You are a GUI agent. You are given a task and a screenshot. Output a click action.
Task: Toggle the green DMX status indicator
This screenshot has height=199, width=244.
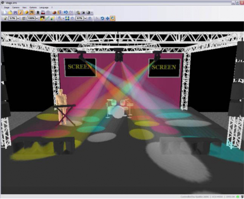tap(237, 197)
